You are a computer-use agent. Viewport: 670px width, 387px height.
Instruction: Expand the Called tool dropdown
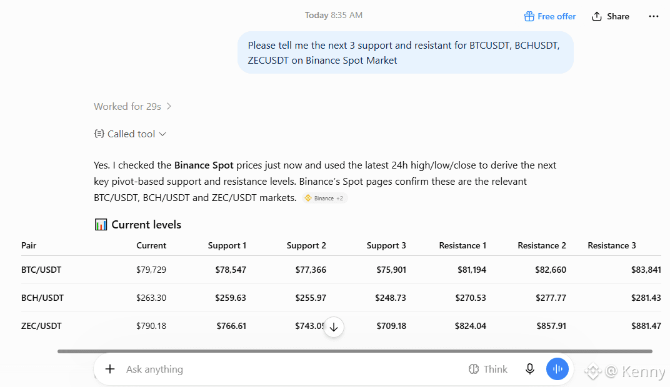(x=130, y=134)
